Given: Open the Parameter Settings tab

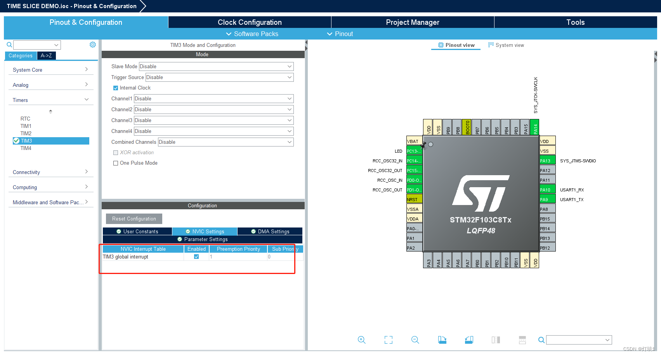Looking at the screenshot, I should (203, 239).
